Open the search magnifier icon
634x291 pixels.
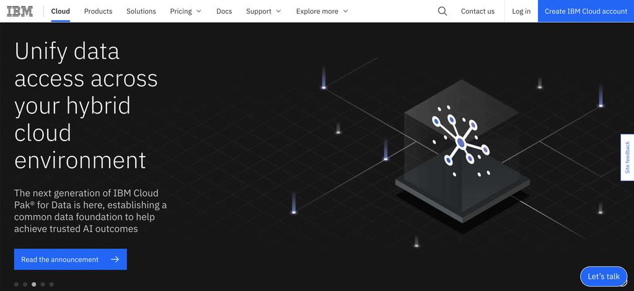point(442,11)
